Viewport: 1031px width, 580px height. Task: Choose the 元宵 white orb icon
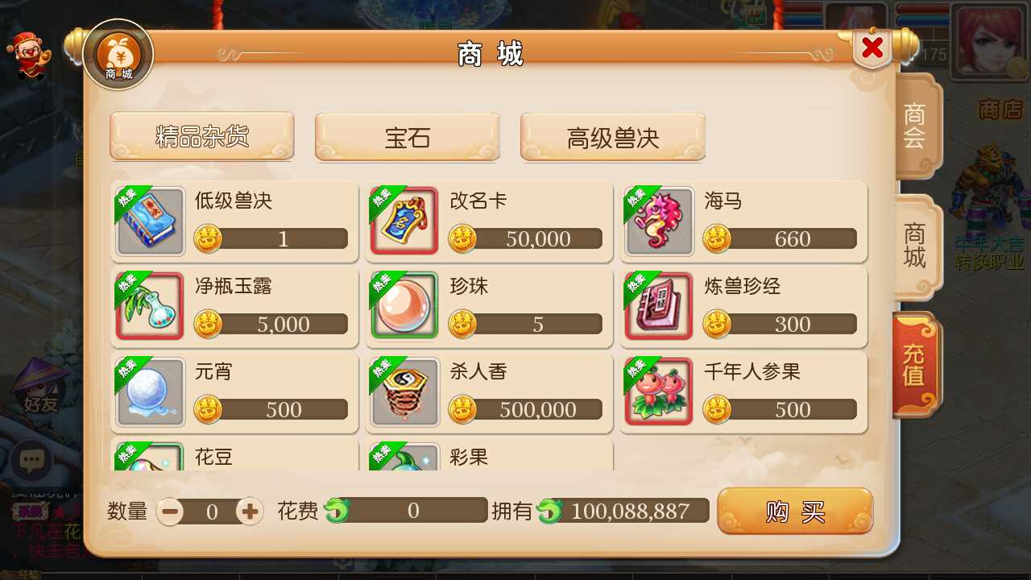151,392
